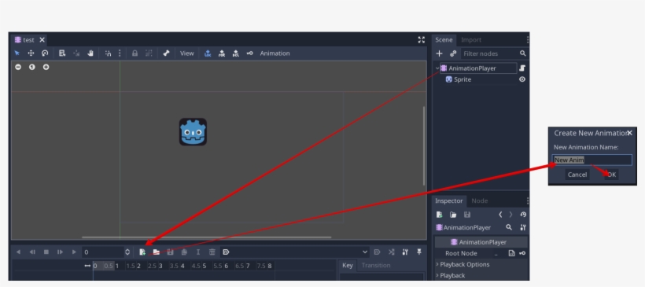Open snapping options three-dot menu

(x=120, y=53)
